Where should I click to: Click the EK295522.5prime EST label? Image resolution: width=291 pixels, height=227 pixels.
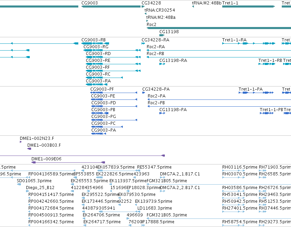[x=100, y=195]
